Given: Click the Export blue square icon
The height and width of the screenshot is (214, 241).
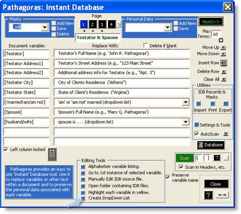Looking at the screenshot, I should coord(226,104).
